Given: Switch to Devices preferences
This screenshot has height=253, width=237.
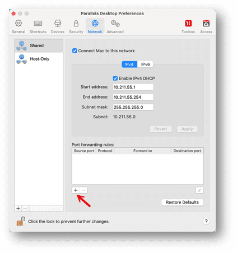Looking at the screenshot, I should [x=58, y=26].
